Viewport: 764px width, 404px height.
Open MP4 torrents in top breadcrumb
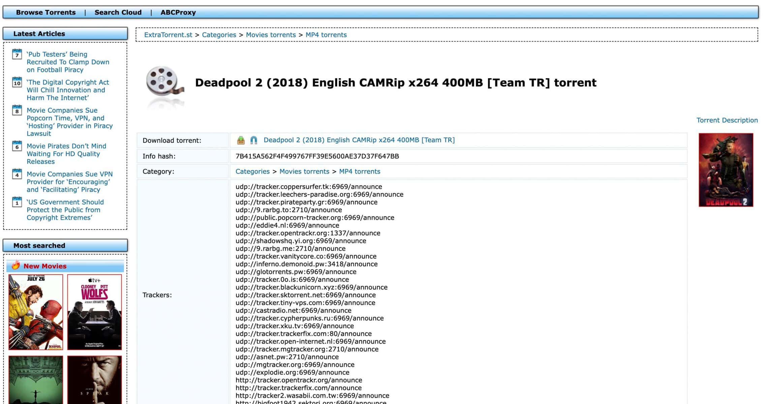[326, 35]
